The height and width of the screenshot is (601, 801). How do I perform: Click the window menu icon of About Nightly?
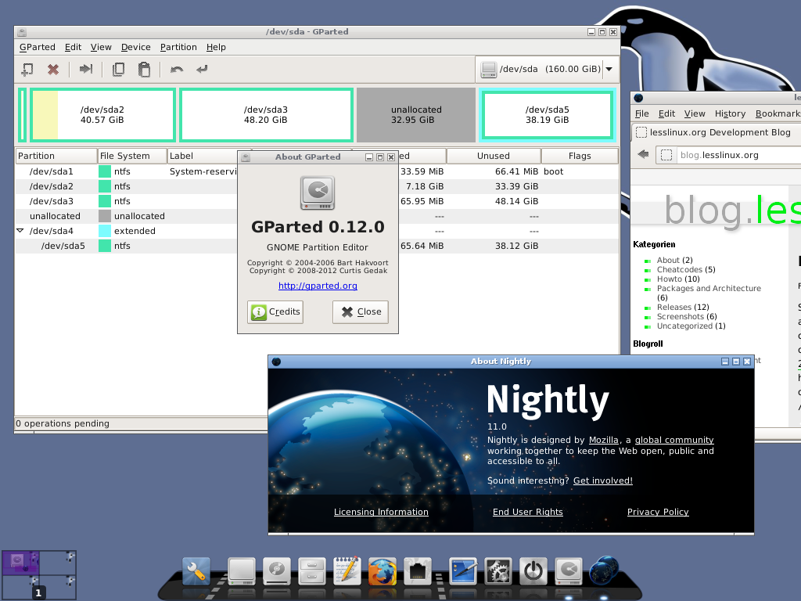pos(276,362)
